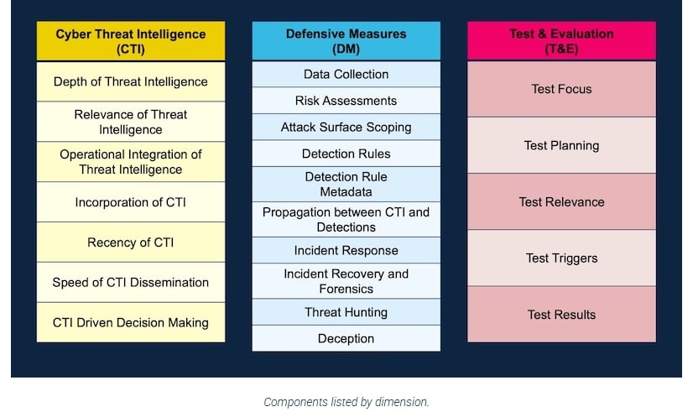Screen dimensions: 693x412
Task: Select Operational Integration of Threat Intelligence cell
Action: point(130,162)
